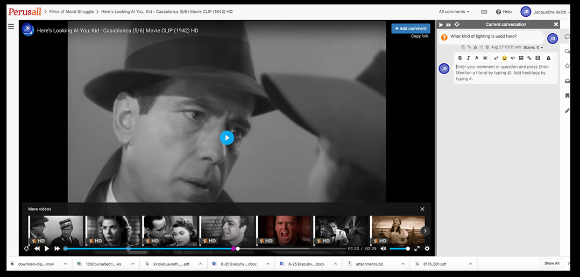The width and height of the screenshot is (580, 277).
Task: Open the Jacqueline Reich account menu
Action: tap(545, 11)
